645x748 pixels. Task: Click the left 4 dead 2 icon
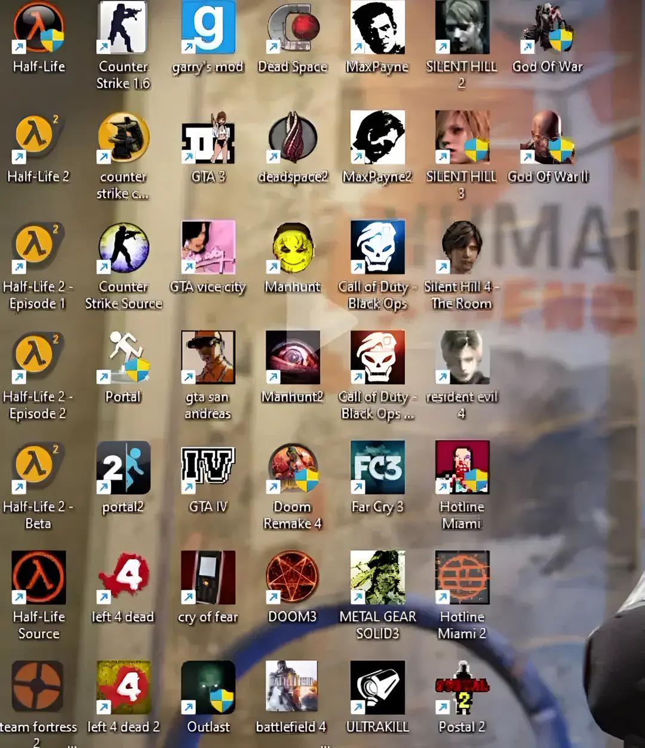tap(124, 687)
